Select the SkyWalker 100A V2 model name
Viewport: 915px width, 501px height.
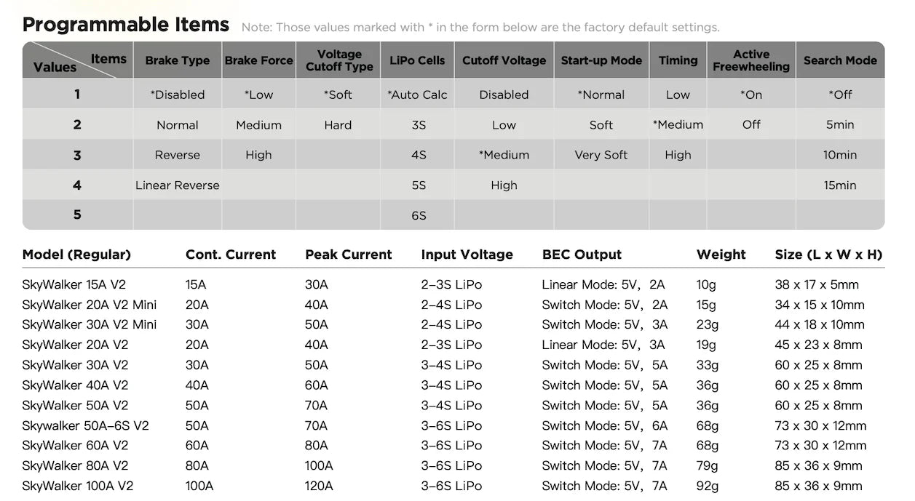pos(78,486)
